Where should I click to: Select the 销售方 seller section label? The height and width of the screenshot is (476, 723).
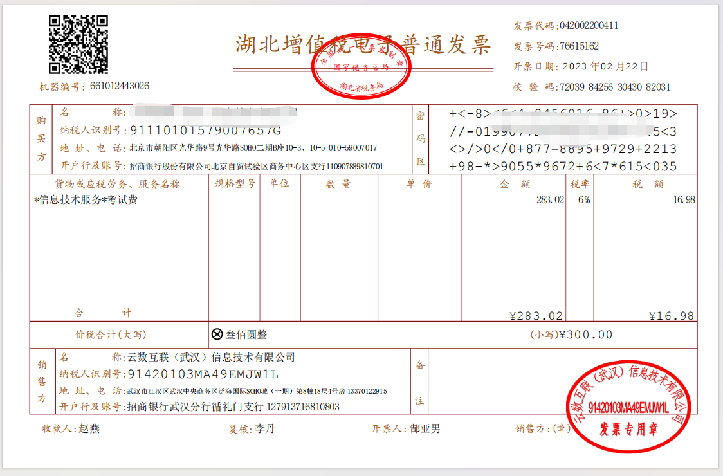pos(41,383)
